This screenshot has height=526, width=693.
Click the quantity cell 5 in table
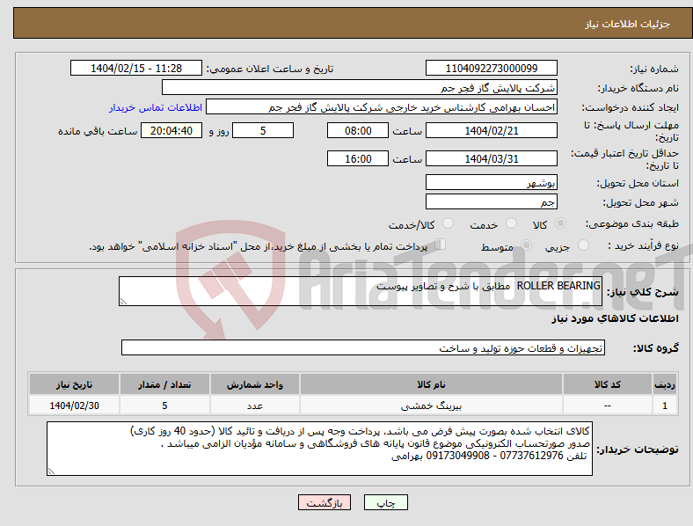click(x=164, y=405)
